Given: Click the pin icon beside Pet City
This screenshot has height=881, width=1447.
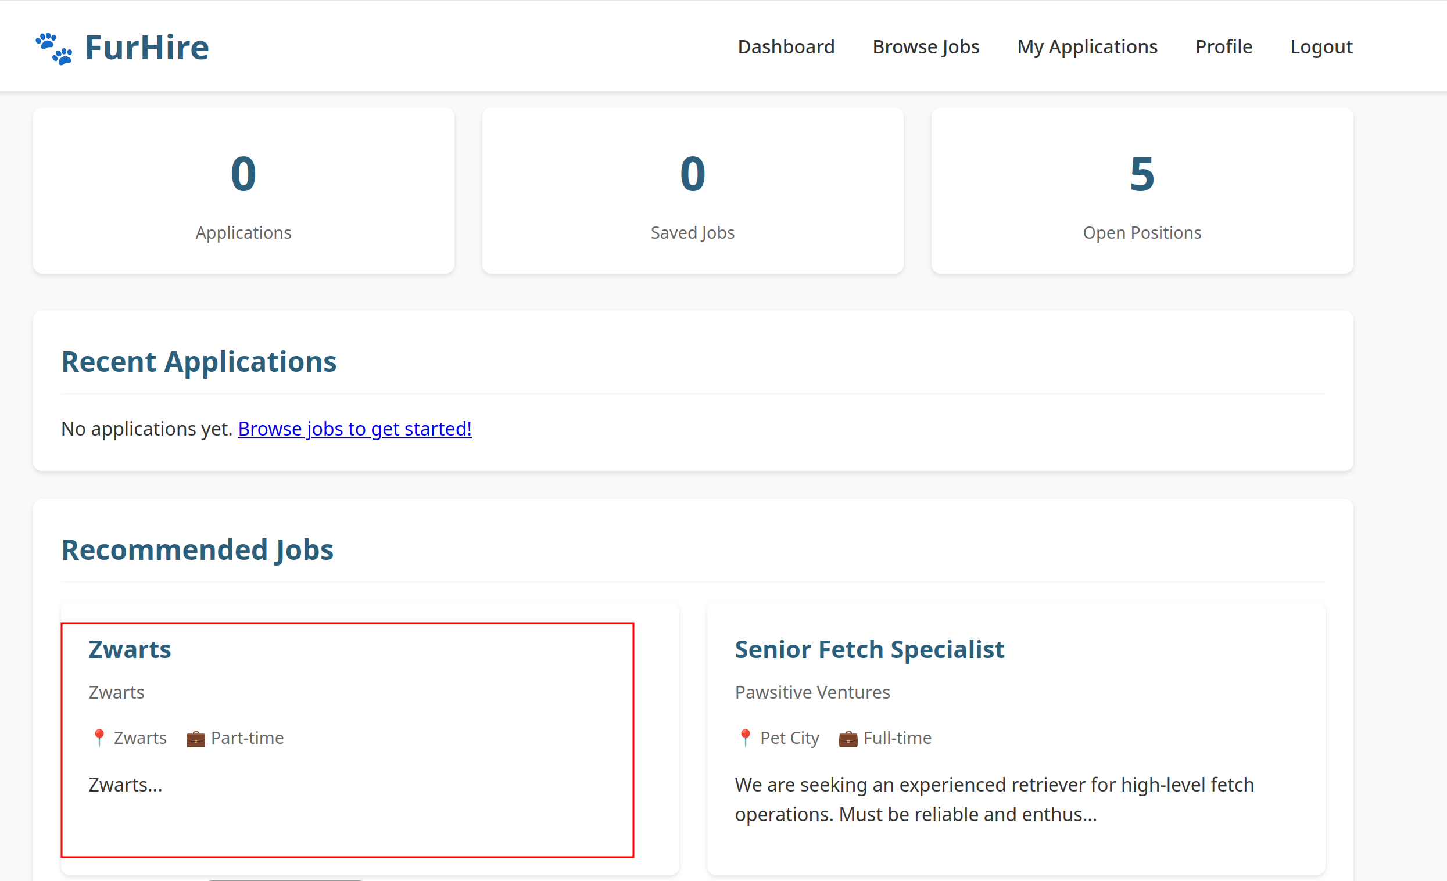Looking at the screenshot, I should (744, 738).
